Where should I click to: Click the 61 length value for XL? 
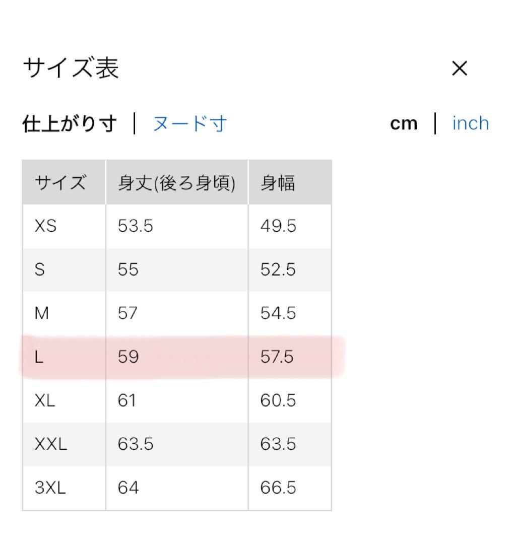pos(126,400)
